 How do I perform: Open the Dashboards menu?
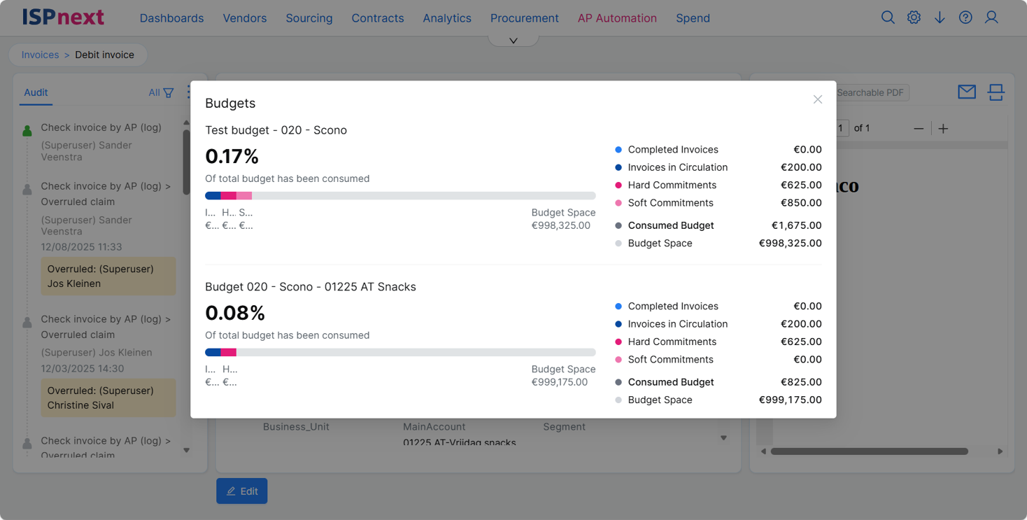tap(171, 18)
